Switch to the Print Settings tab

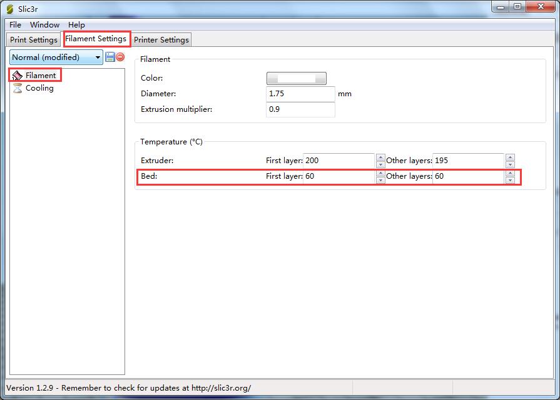[x=34, y=39]
